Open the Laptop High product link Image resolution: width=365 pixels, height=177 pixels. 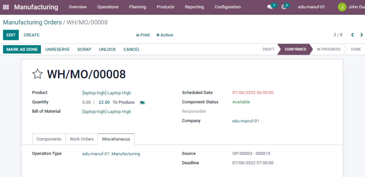pyautogui.click(x=107, y=93)
